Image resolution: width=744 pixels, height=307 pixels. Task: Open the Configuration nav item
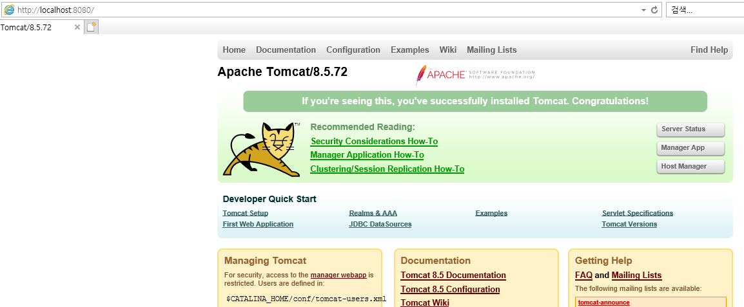353,50
